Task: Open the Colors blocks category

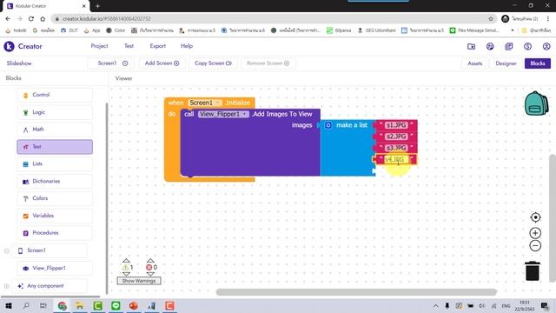Action: (x=55, y=198)
